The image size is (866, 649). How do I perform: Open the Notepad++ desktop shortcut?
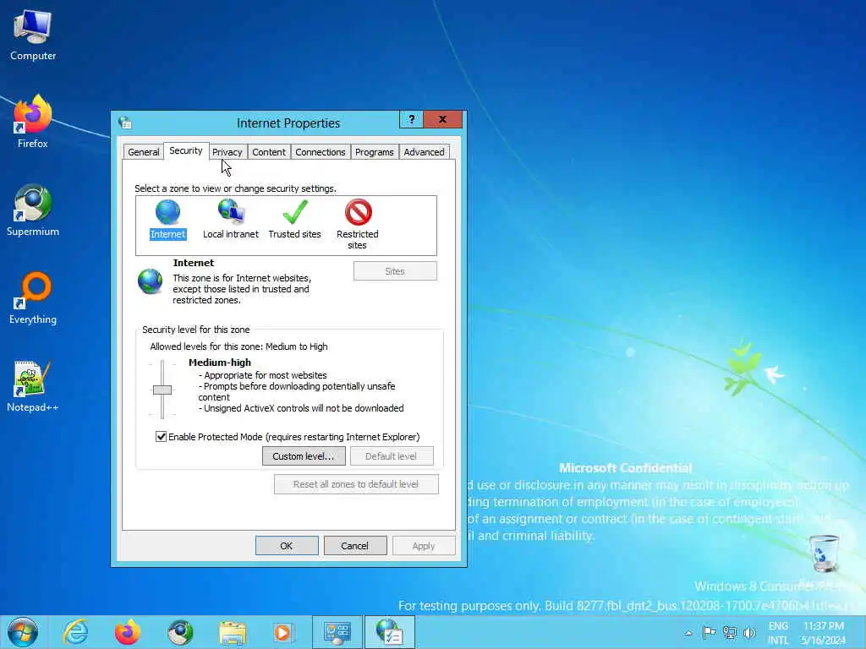pyautogui.click(x=33, y=386)
